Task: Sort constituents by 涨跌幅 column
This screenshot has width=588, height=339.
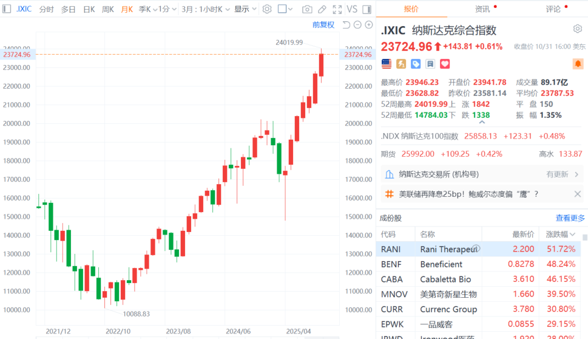Action: point(560,235)
